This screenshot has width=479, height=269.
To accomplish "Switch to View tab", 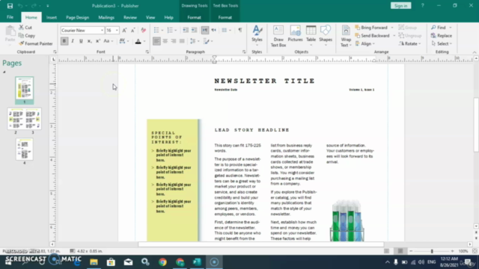I will [x=150, y=17].
